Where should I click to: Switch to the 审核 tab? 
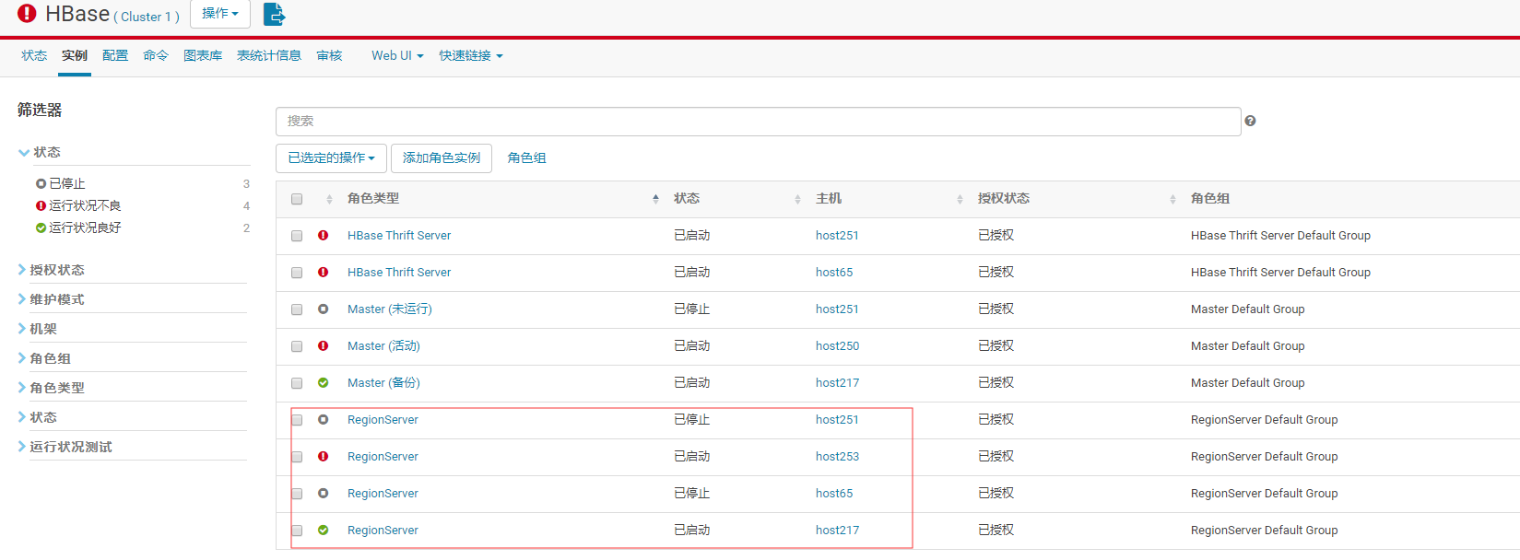[329, 55]
